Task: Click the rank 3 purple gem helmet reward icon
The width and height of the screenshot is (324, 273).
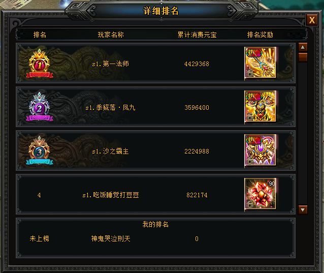Action: point(260,150)
